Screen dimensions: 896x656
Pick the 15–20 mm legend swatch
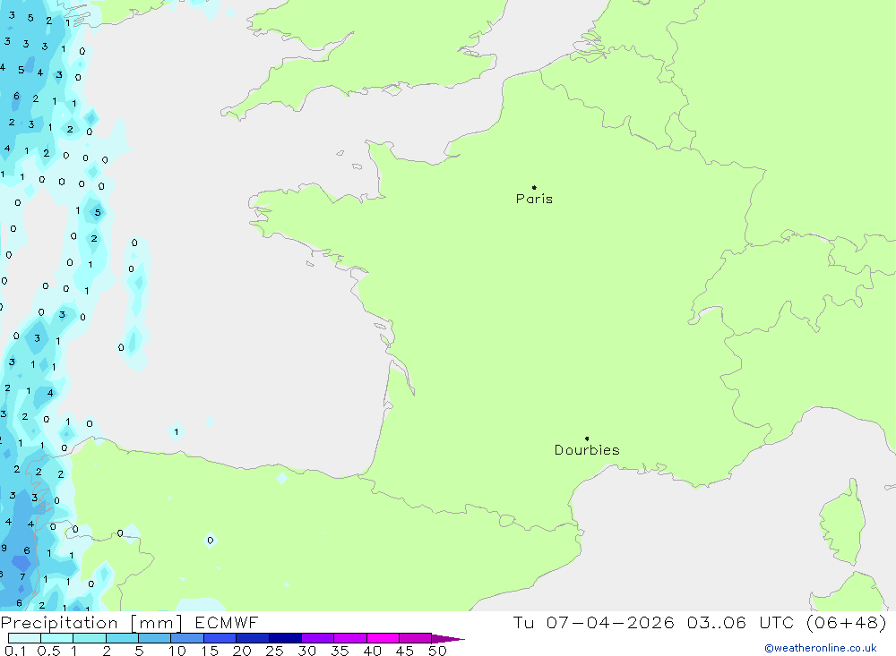[220, 638]
